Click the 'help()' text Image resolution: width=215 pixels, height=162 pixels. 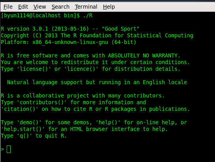pos(108,123)
